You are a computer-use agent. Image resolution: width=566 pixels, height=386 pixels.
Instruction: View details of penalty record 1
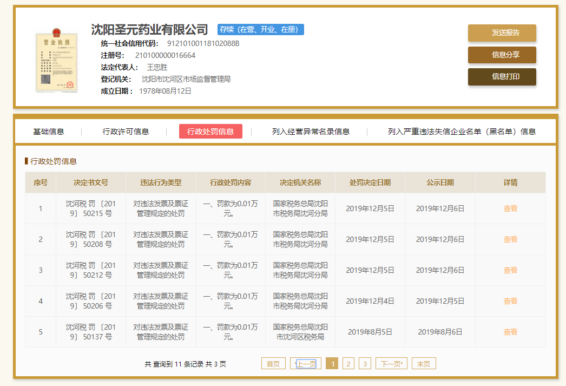tap(510, 208)
